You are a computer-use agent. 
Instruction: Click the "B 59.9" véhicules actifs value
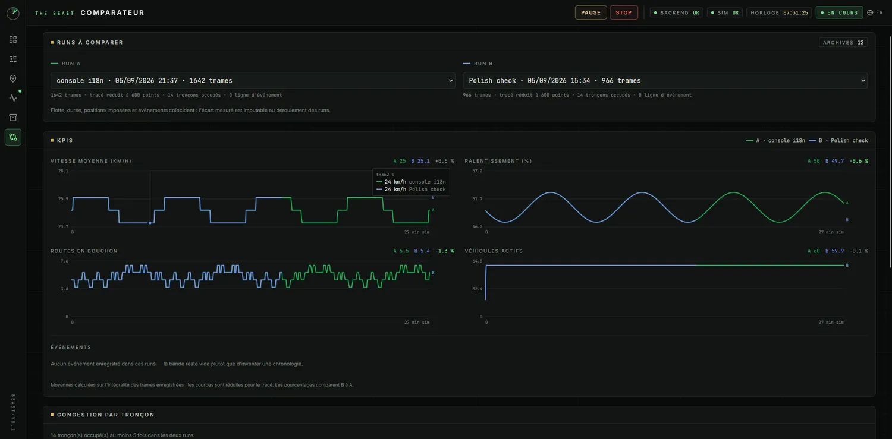(834, 251)
